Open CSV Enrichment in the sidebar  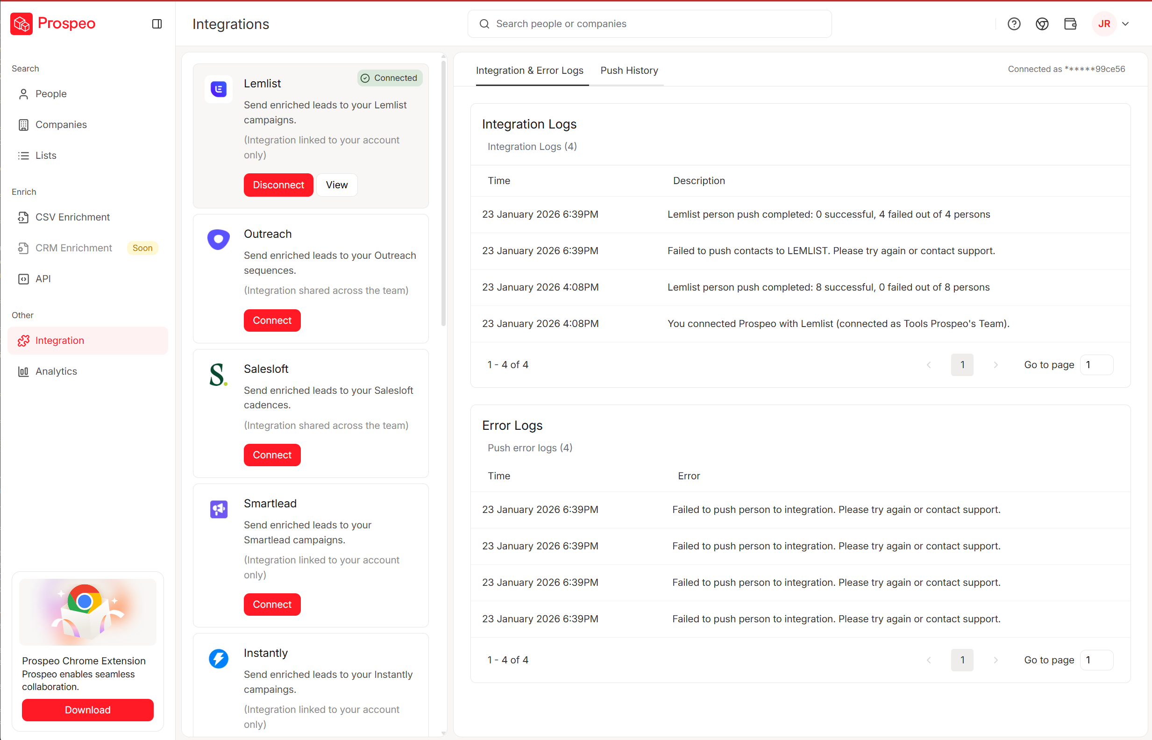point(72,217)
